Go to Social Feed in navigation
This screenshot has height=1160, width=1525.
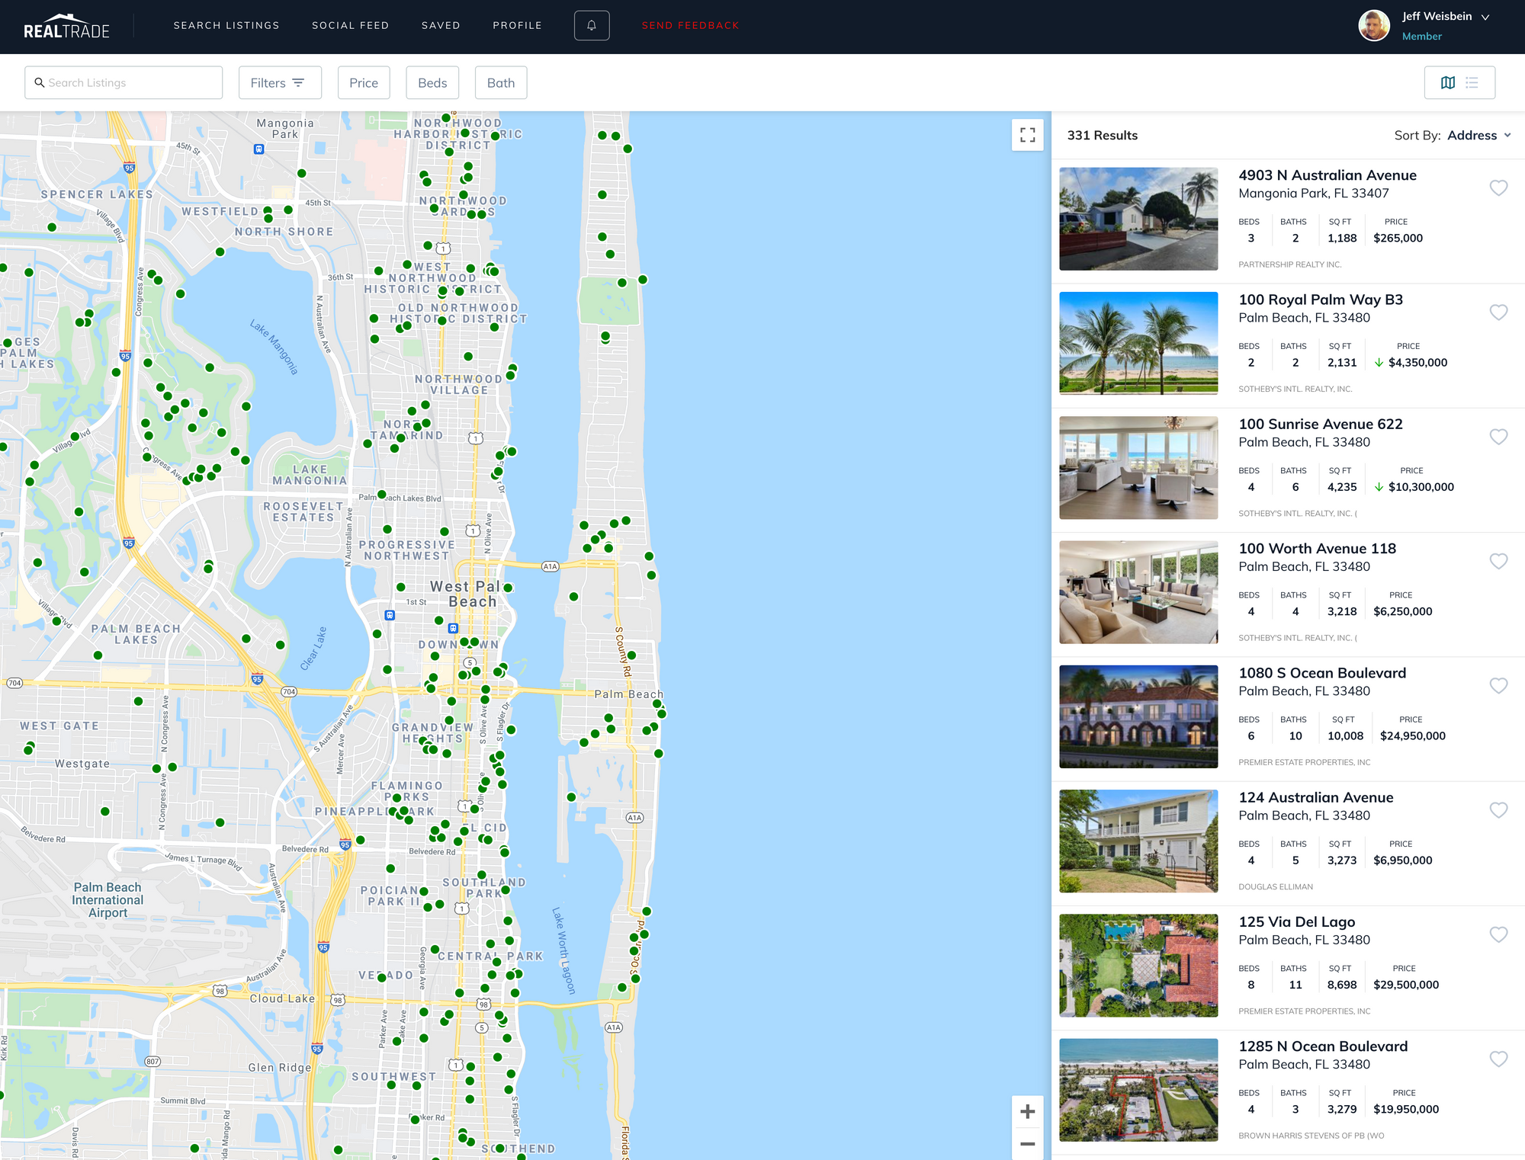pos(350,25)
